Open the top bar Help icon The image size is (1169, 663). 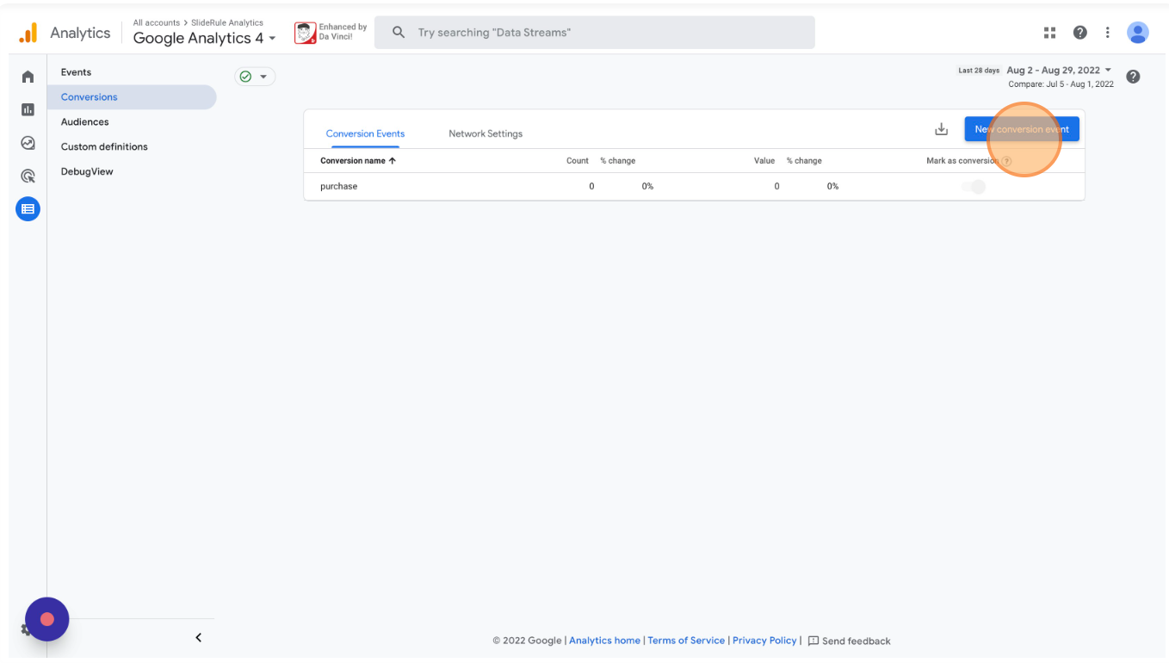tap(1079, 33)
